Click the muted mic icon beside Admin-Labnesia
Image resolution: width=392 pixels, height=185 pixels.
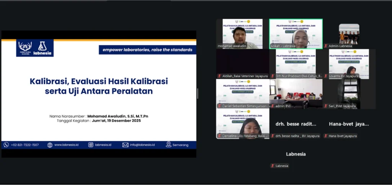pyautogui.click(x=326, y=46)
